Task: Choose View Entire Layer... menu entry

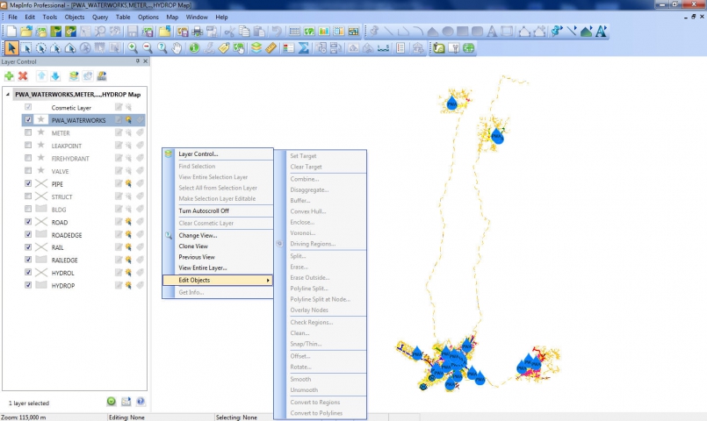Action: tap(218, 268)
